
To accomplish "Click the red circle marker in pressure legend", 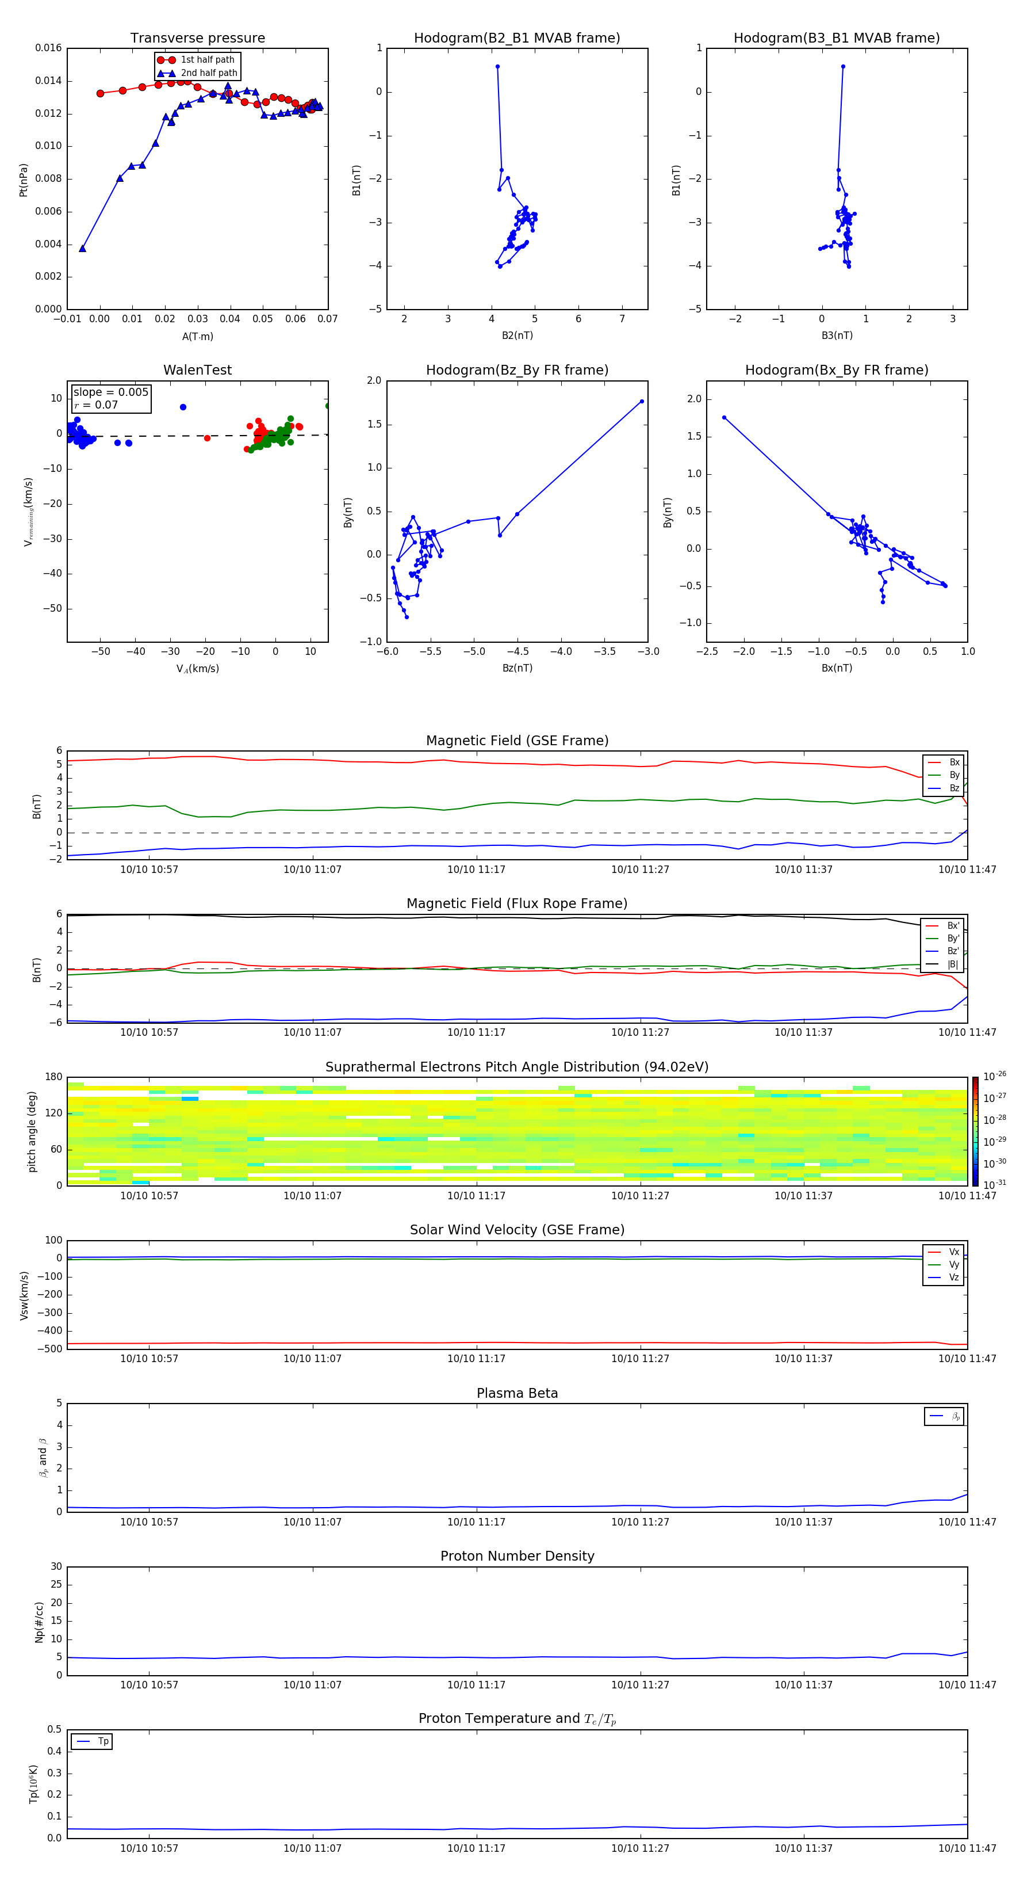I will (x=167, y=60).
